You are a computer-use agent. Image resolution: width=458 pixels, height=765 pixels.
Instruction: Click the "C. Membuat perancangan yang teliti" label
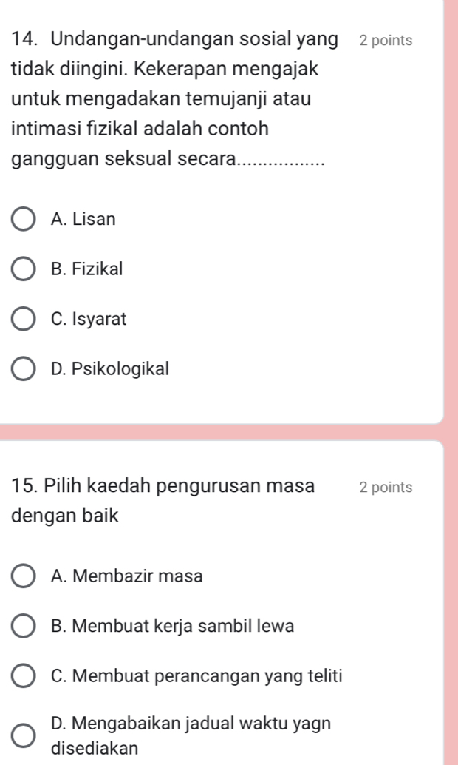196,675
